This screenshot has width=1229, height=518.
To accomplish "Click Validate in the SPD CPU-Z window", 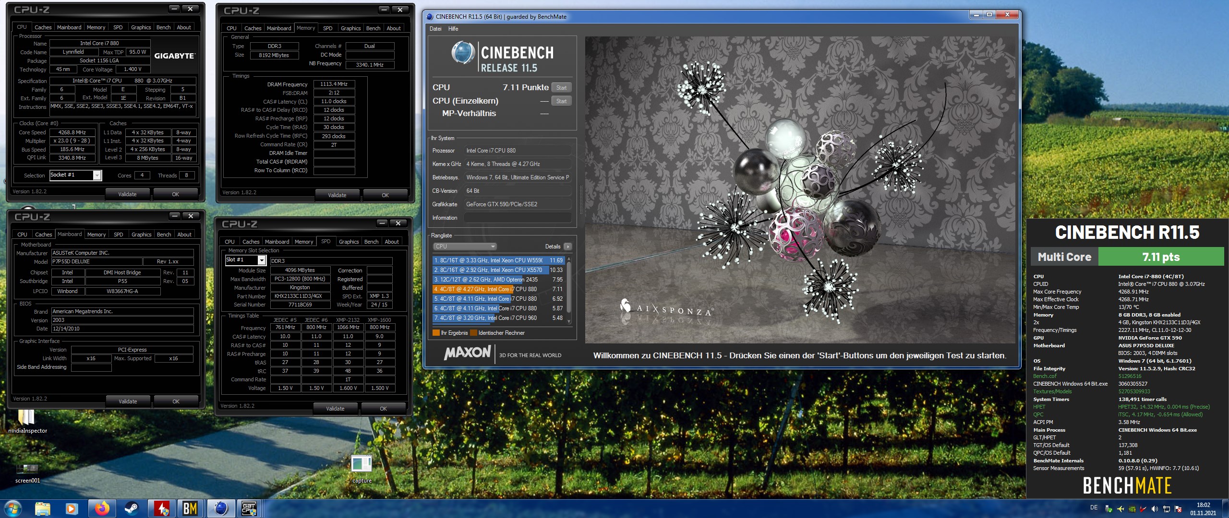I will [335, 409].
